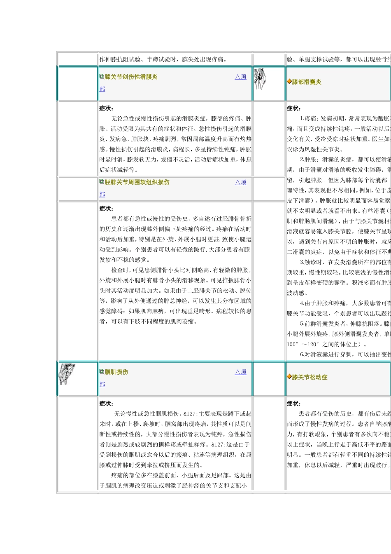Click 症状: label under 膝关节创伤性滑膜炎
391x554 pixels.
click(107, 108)
